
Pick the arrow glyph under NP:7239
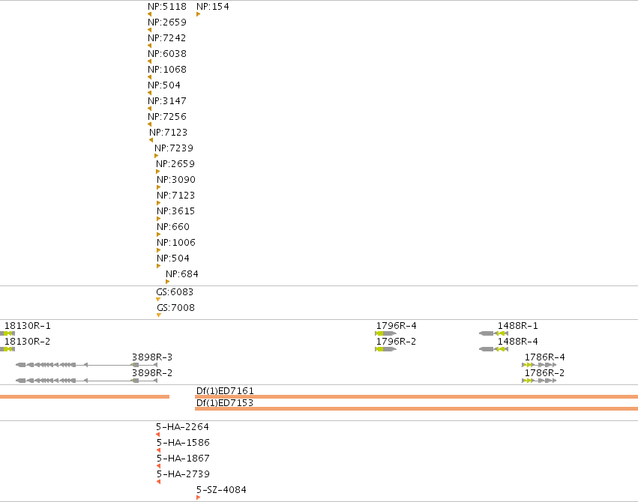pos(156,156)
